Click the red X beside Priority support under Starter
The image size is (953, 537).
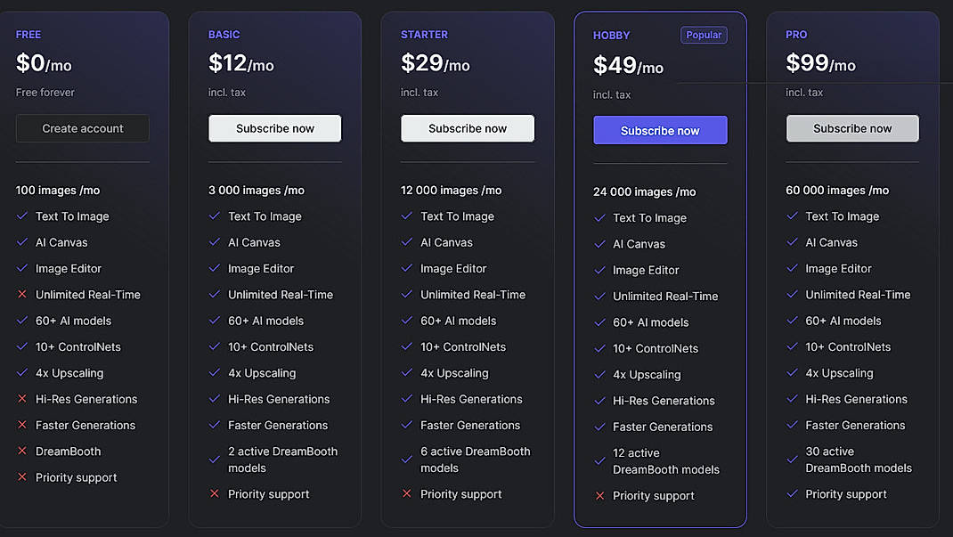pos(407,493)
